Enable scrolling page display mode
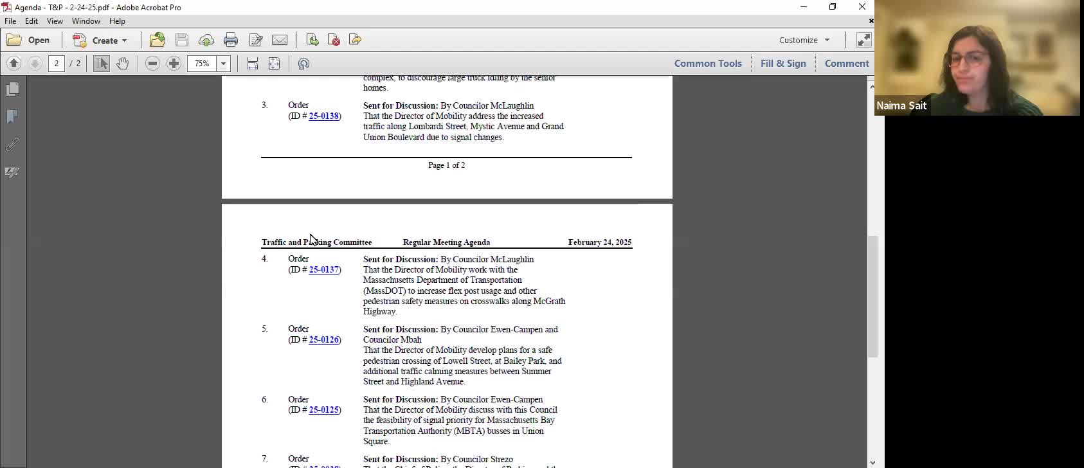 (253, 63)
